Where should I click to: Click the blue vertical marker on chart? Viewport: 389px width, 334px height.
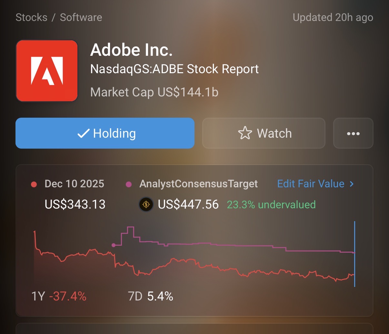tap(354, 254)
